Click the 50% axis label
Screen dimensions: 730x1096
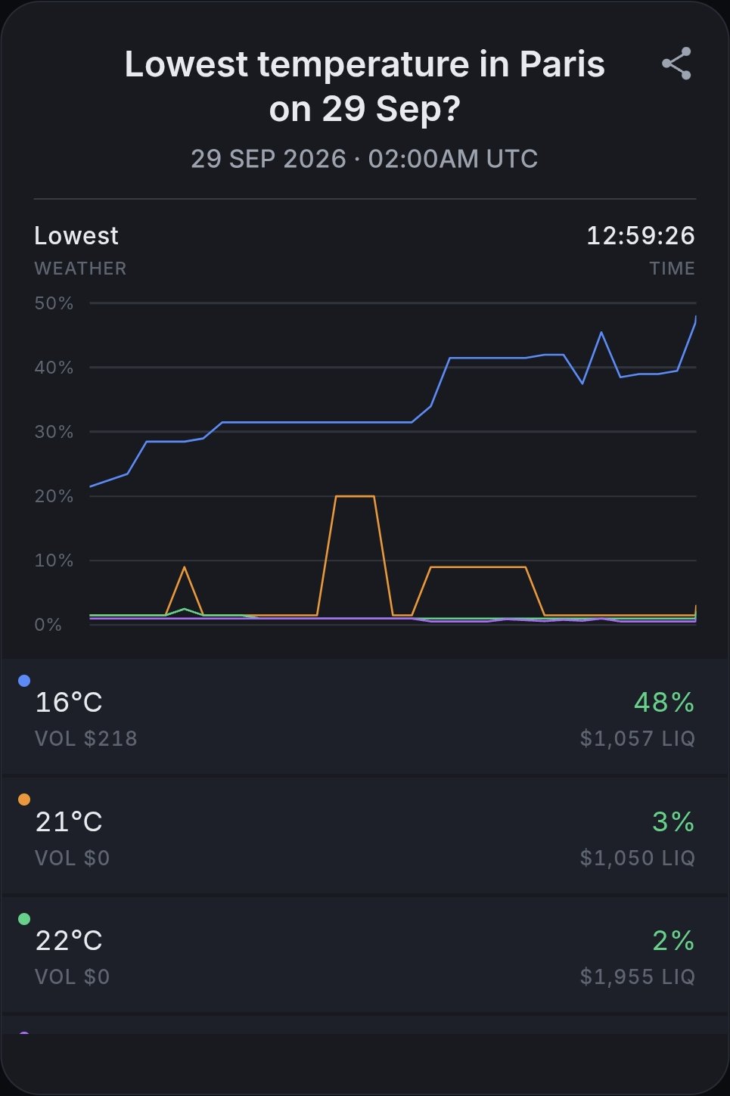coord(54,303)
